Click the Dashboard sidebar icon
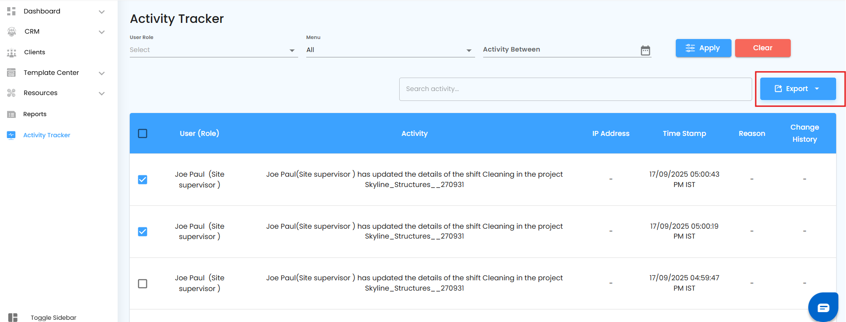846x322 pixels. [11, 11]
